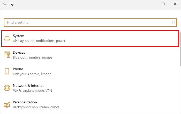Click the System laptop icon
Viewport: 181px width, 114px height.
(7, 38)
